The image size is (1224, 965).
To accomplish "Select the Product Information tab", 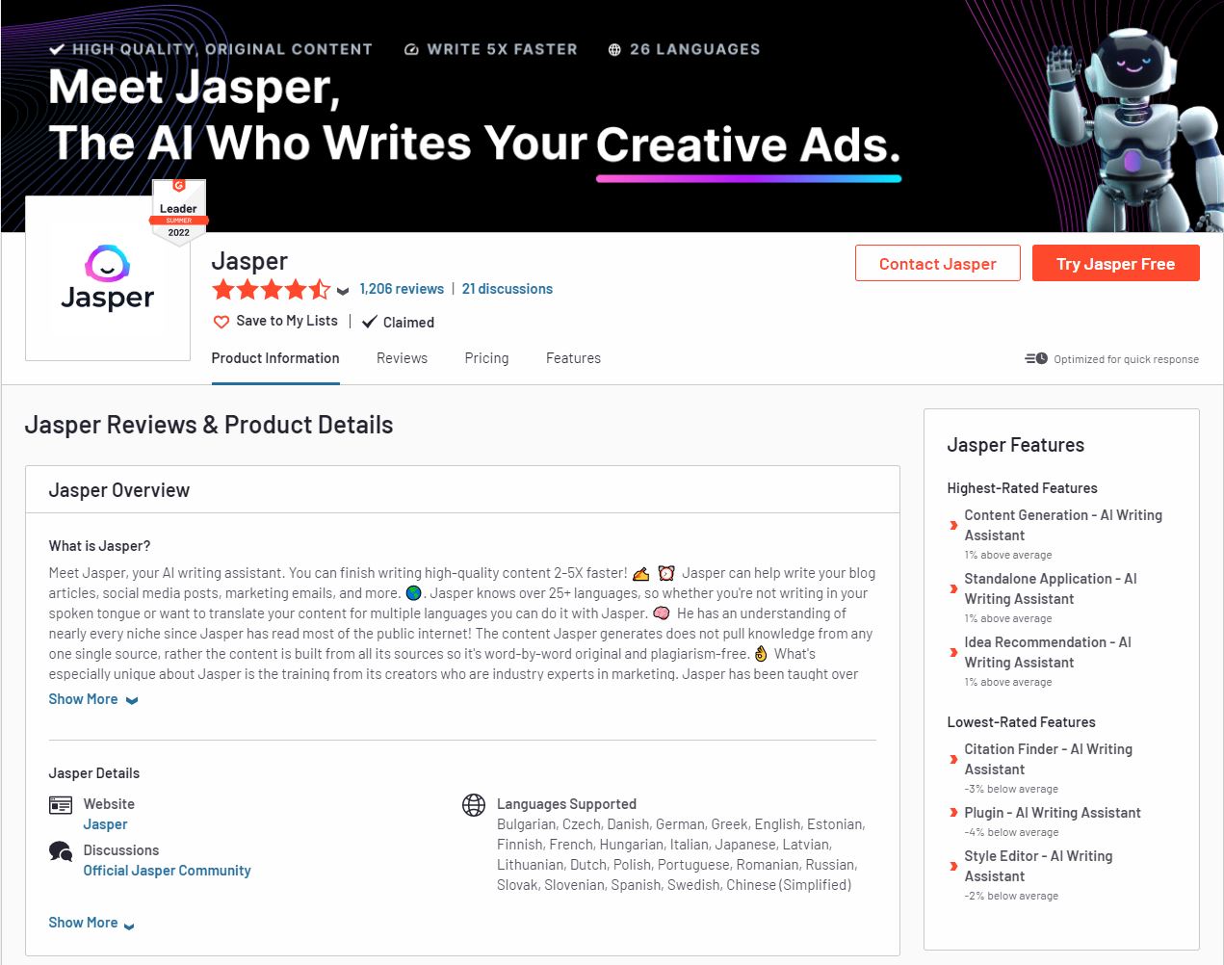I will click(275, 358).
